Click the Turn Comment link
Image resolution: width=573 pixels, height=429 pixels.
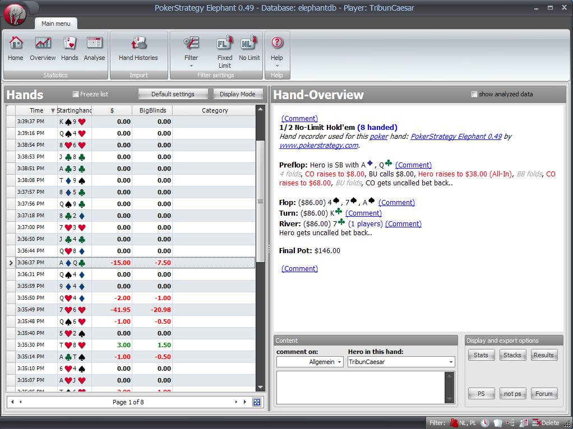(x=364, y=213)
